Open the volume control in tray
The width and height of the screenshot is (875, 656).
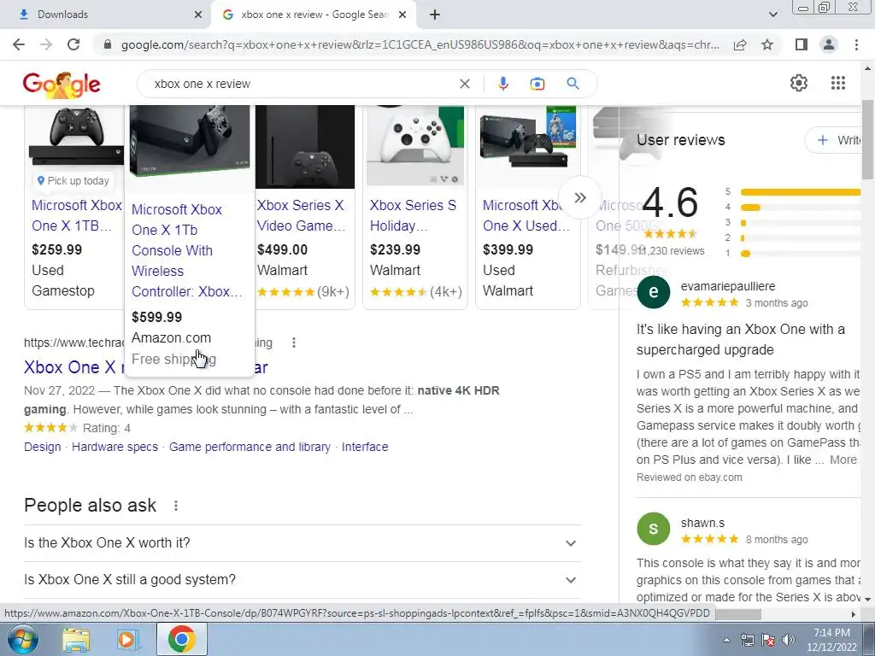789,640
